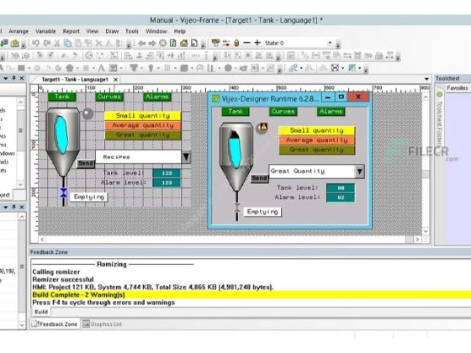Select the meter gauge tool
471x353 pixels.
200,68
